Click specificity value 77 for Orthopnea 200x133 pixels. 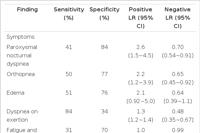105,74
